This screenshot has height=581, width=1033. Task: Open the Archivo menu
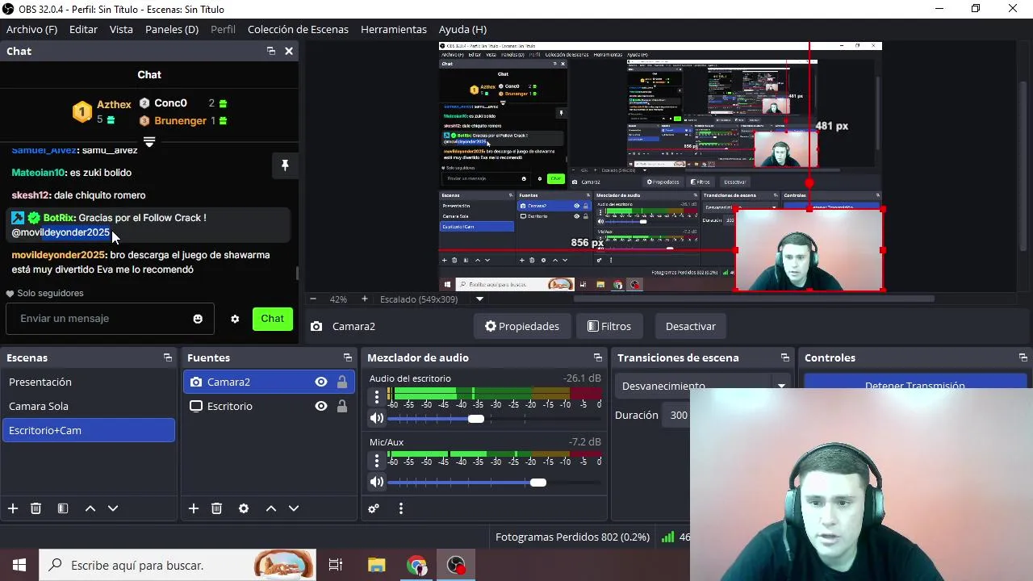[31, 29]
